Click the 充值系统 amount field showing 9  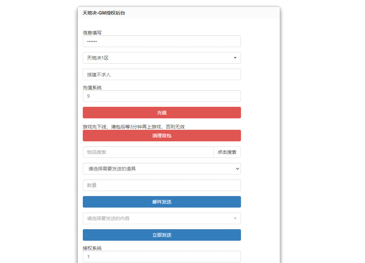tap(162, 96)
